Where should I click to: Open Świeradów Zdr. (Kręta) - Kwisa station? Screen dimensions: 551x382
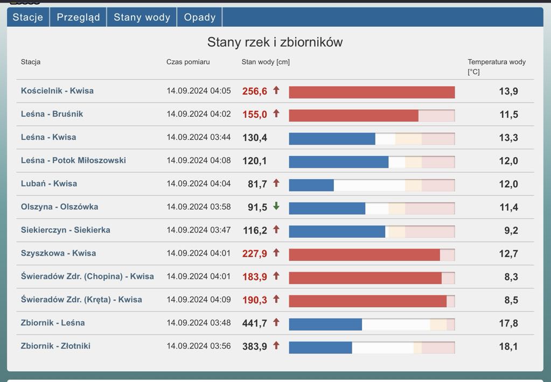(81, 299)
